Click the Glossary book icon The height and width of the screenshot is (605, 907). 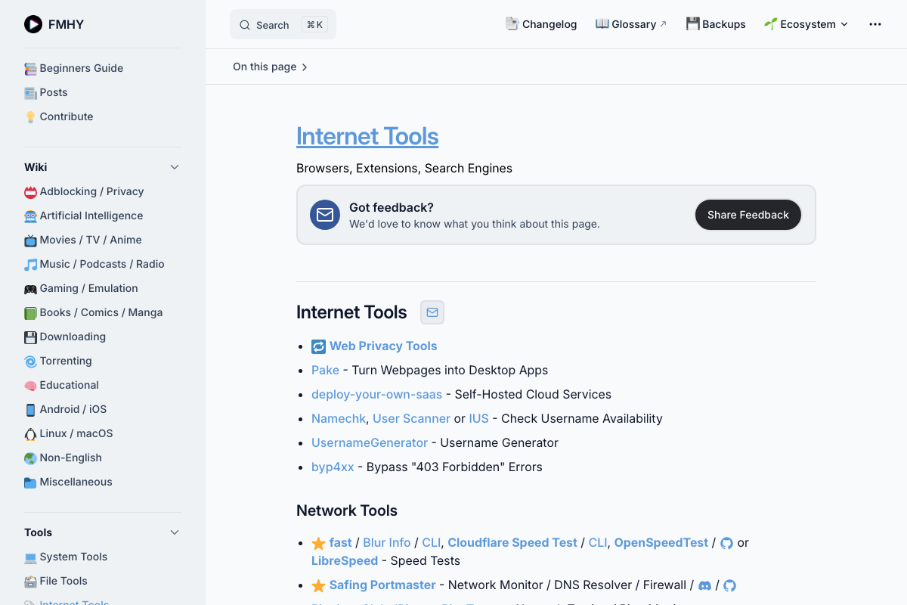click(x=602, y=23)
